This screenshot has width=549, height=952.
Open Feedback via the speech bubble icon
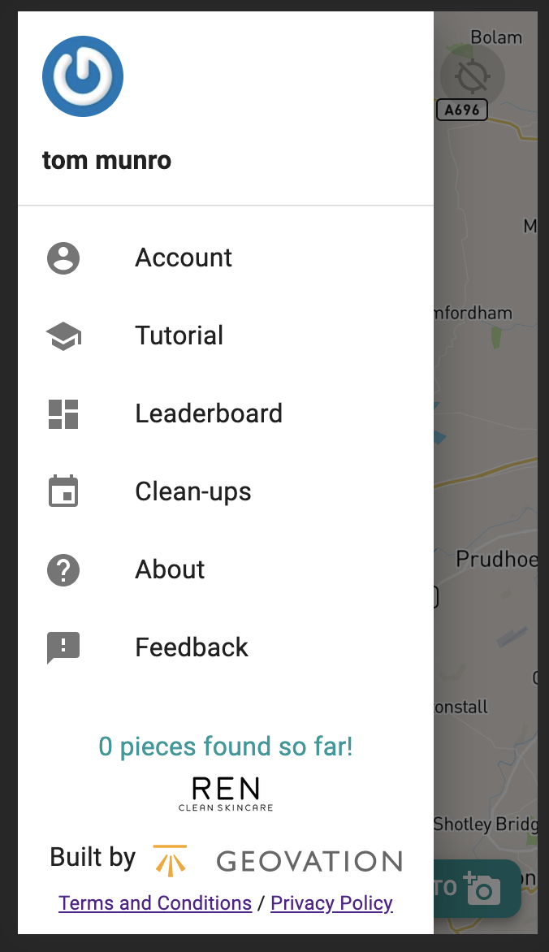click(63, 647)
